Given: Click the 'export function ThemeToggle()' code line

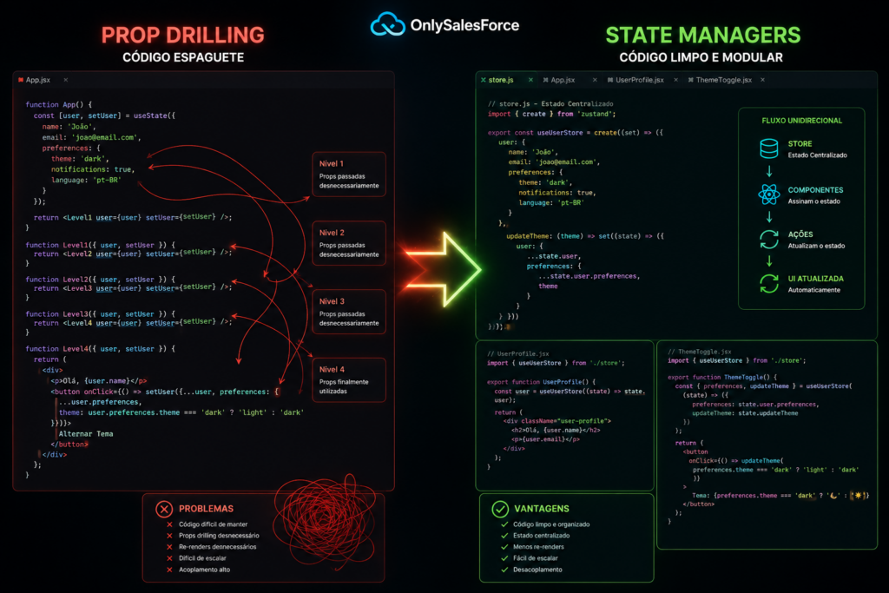Looking at the screenshot, I should tap(721, 378).
